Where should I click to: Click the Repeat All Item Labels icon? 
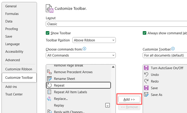[x=49, y=92]
